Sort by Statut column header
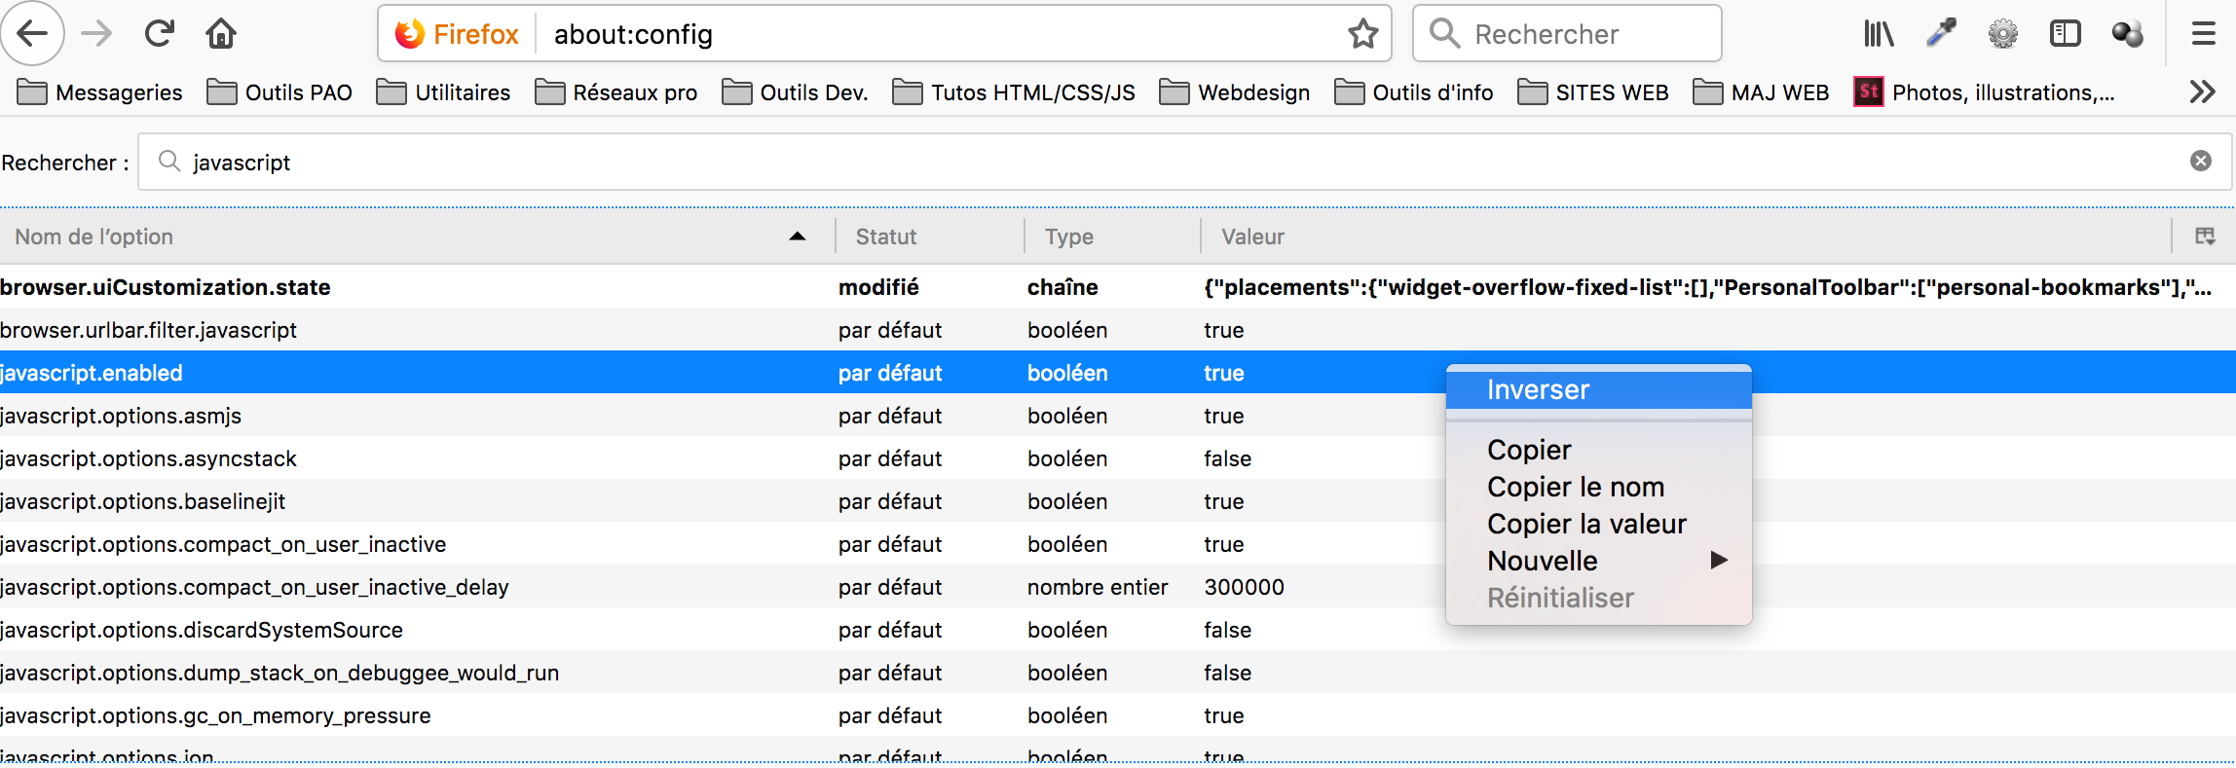 (x=930, y=237)
